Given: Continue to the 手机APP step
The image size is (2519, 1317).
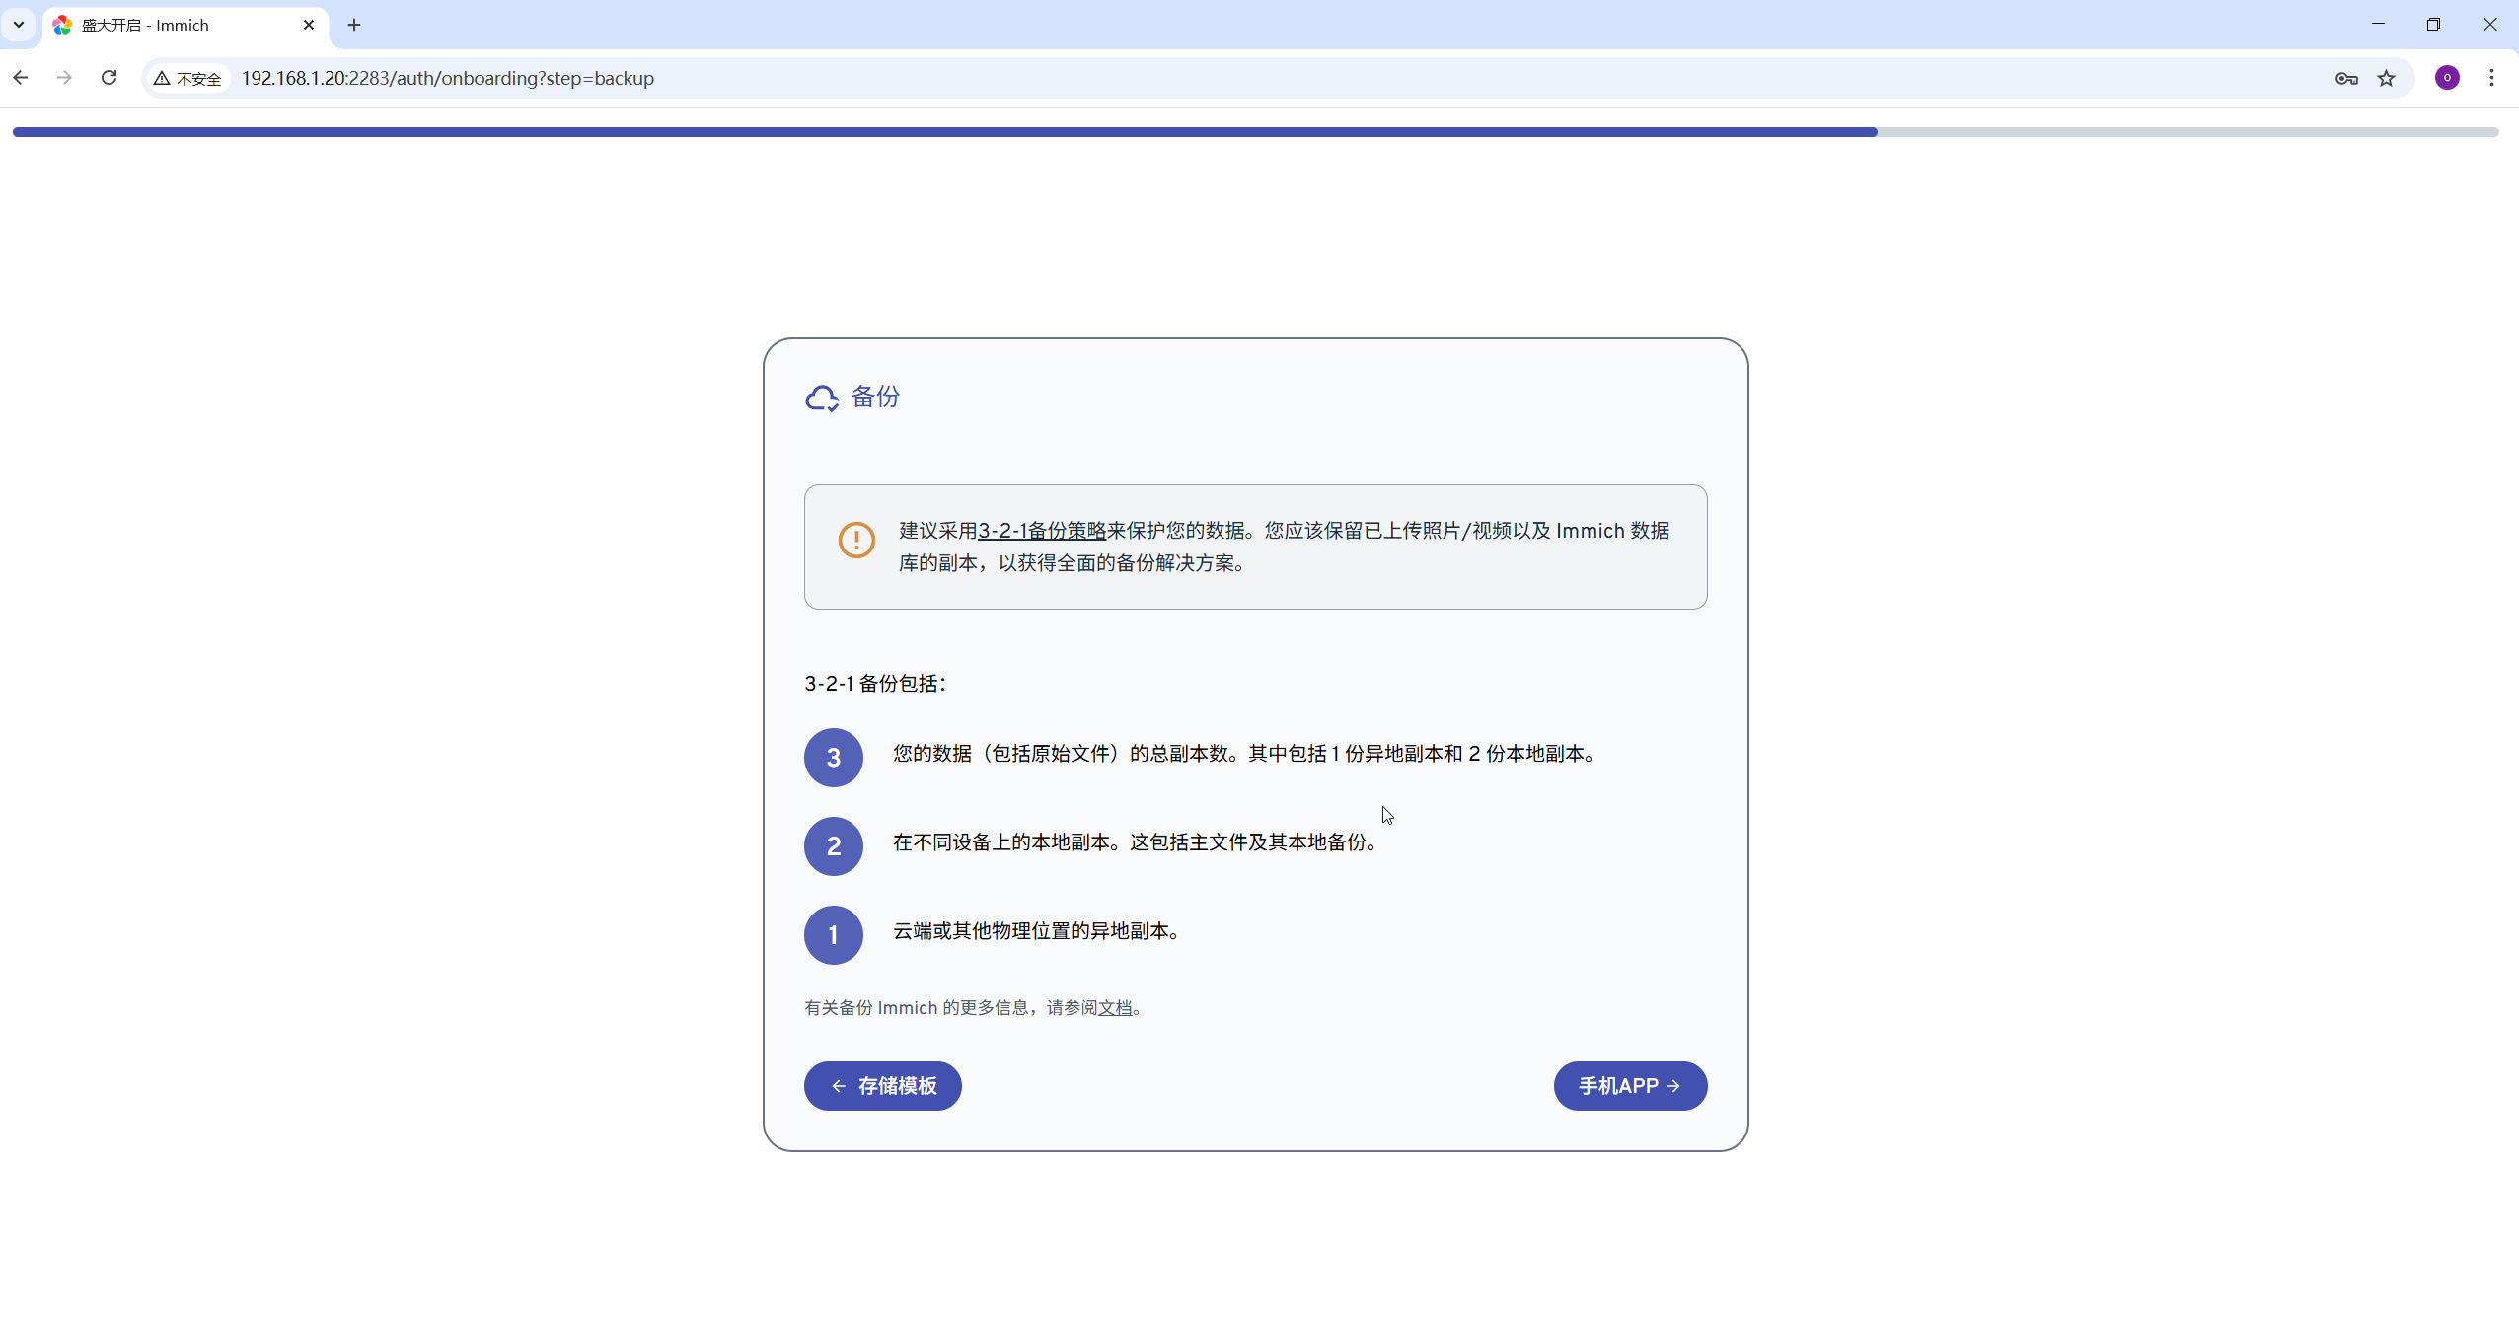Looking at the screenshot, I should point(1629,1085).
